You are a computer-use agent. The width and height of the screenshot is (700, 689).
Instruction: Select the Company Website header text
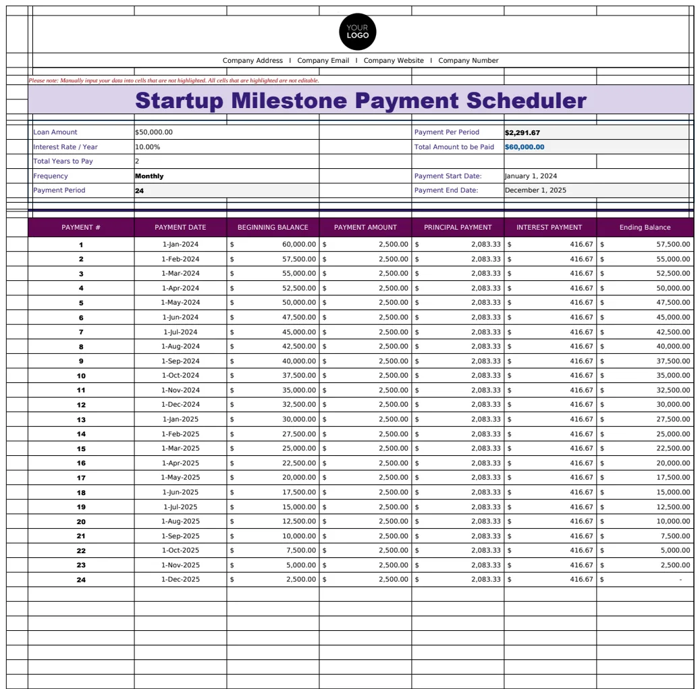point(394,60)
